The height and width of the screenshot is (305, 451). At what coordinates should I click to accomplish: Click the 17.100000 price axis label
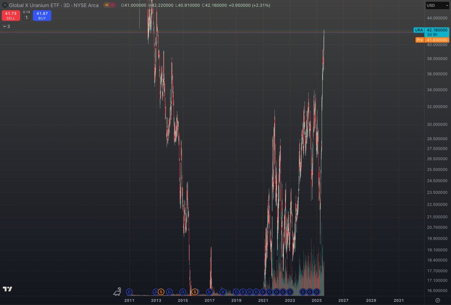pyautogui.click(x=437, y=281)
